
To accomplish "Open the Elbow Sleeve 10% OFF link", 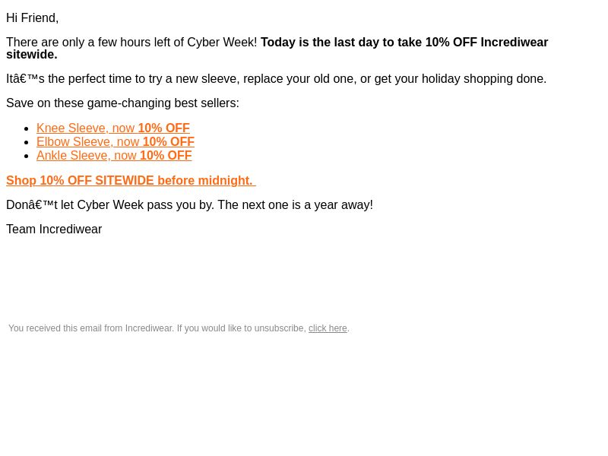I will click(x=115, y=142).
